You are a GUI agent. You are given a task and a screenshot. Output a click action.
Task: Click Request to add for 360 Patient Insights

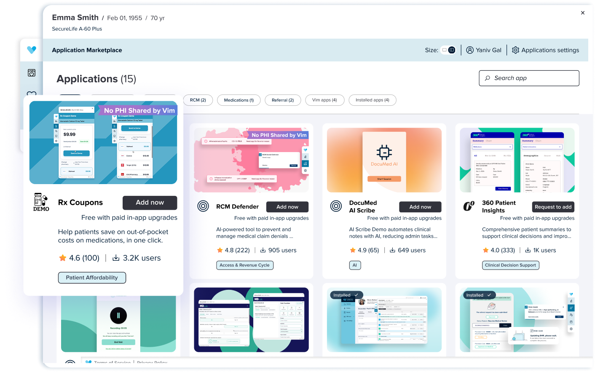pos(553,207)
